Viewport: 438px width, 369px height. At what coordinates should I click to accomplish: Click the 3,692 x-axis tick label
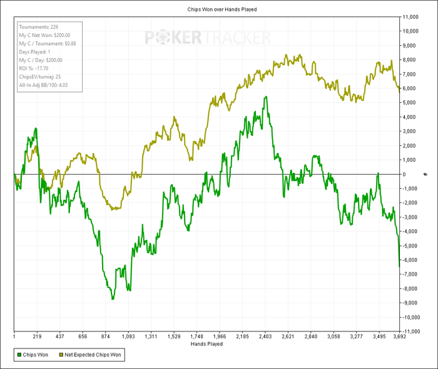(x=399, y=336)
